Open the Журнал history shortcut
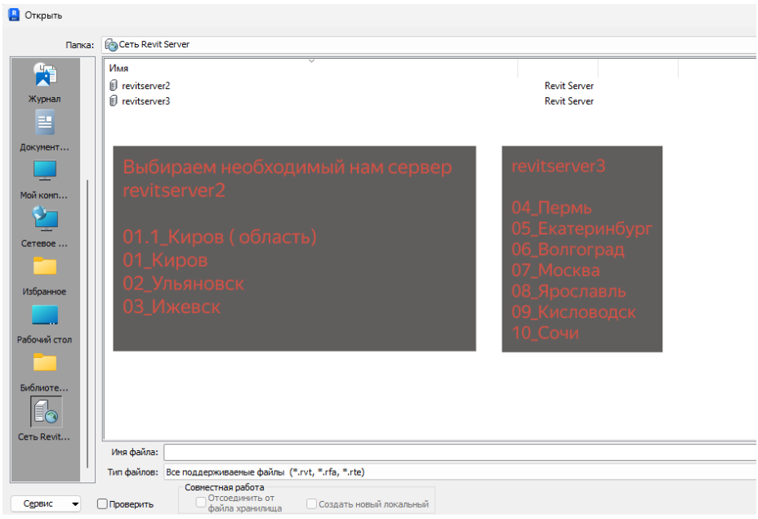758x519 pixels. 44,83
